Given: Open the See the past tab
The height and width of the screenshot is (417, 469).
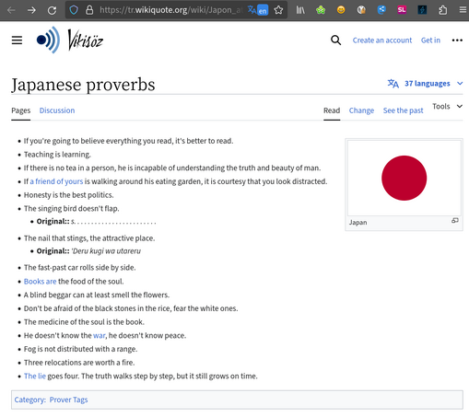Looking at the screenshot, I should pos(403,110).
